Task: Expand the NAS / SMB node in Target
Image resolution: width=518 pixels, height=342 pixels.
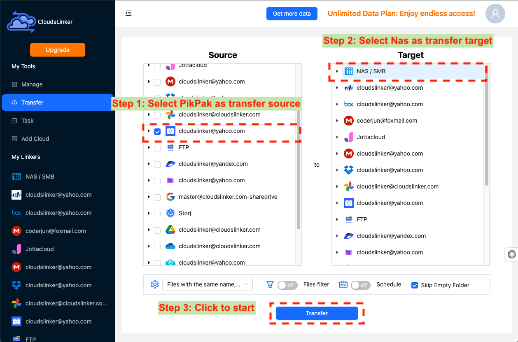Action: coord(337,71)
